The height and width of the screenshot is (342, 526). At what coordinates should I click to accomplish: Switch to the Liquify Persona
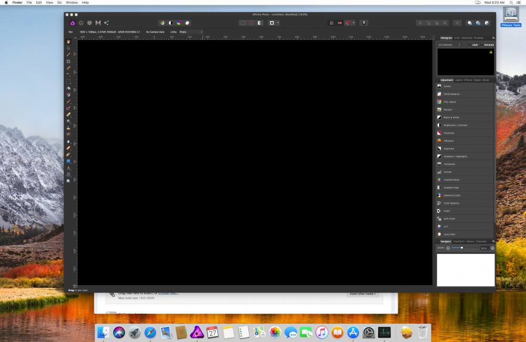click(80, 23)
